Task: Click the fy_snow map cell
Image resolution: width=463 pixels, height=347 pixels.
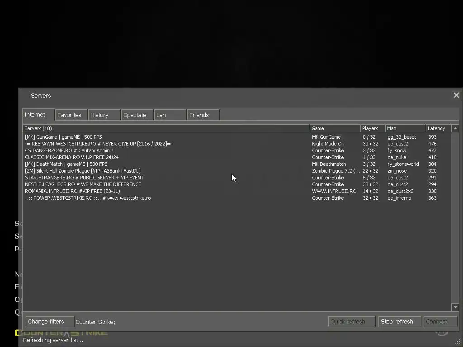Action: 397,151
